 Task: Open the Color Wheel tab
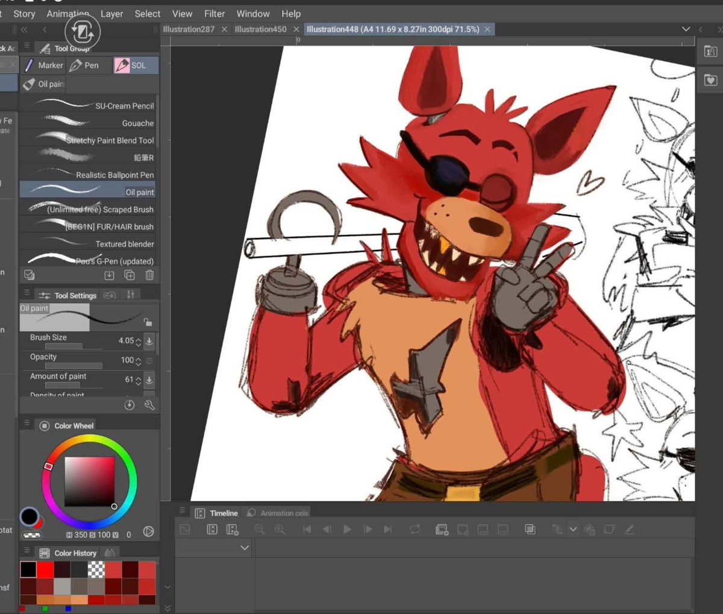(x=66, y=425)
